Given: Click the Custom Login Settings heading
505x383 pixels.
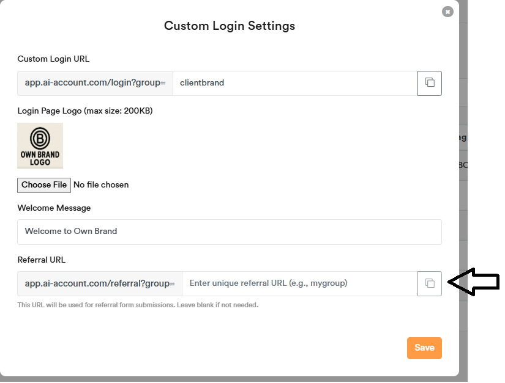Looking at the screenshot, I should click(230, 26).
